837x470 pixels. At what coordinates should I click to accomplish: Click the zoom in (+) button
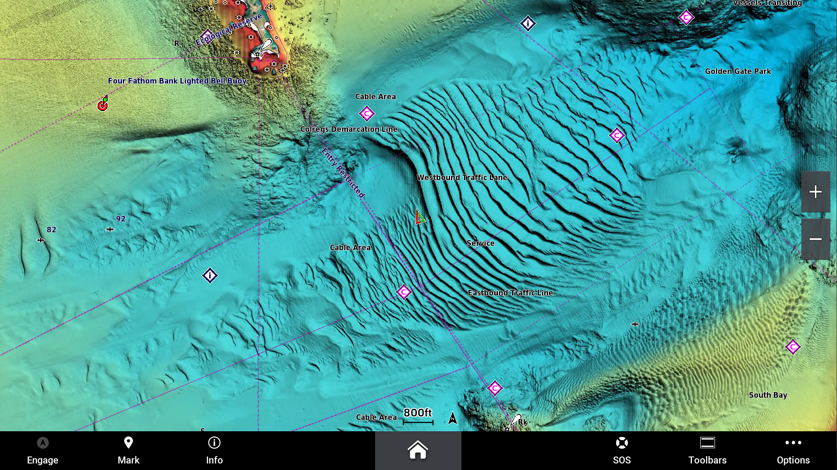click(815, 191)
